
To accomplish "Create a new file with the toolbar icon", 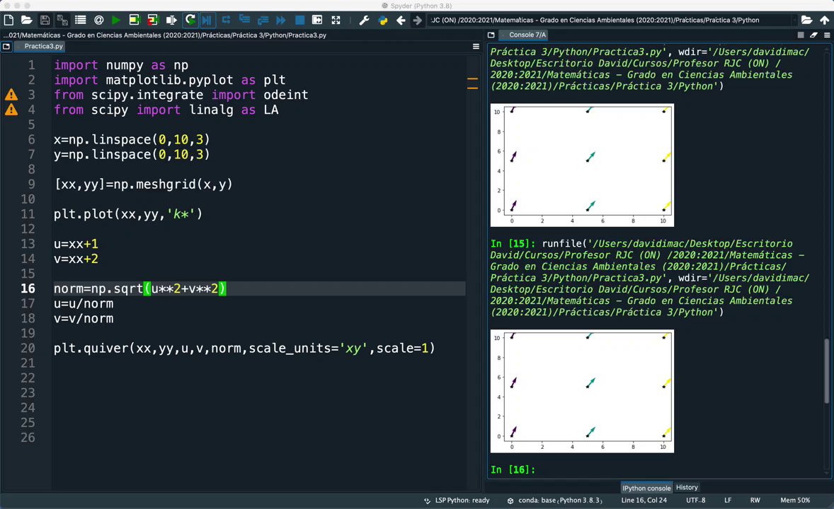I will (x=8, y=21).
